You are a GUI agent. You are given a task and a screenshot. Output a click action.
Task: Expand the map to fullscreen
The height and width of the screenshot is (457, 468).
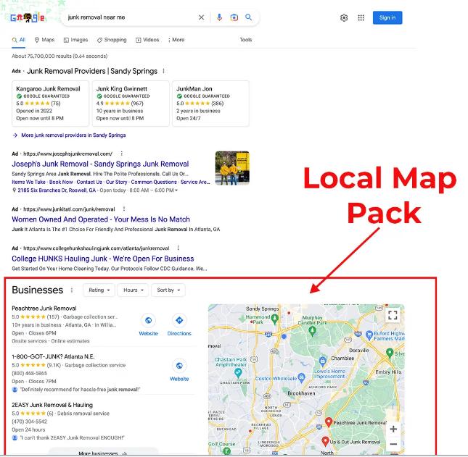point(393,315)
